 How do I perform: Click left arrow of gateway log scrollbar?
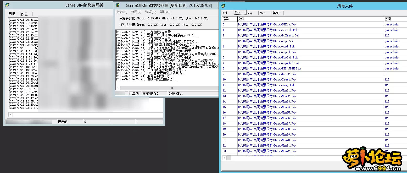(x=10, y=115)
